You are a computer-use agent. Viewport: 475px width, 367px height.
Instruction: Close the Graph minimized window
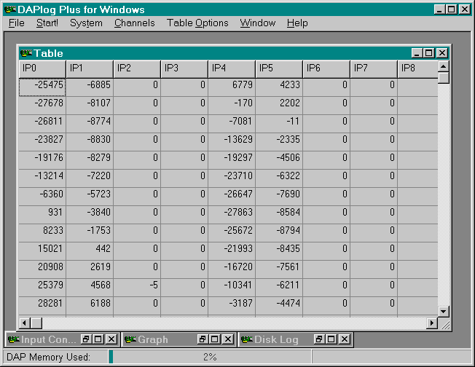pyautogui.click(x=228, y=339)
